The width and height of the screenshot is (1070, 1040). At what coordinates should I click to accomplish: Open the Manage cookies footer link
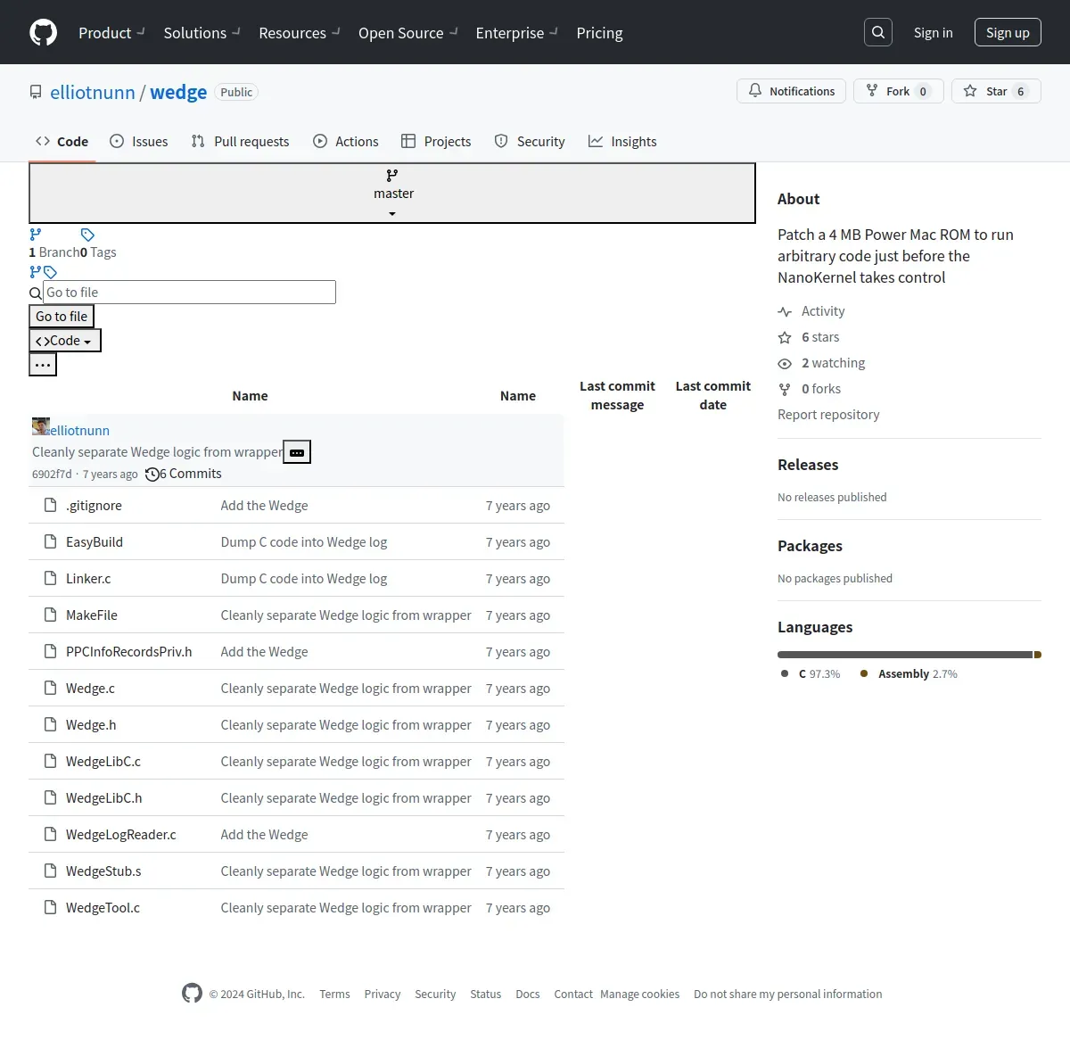tap(639, 994)
